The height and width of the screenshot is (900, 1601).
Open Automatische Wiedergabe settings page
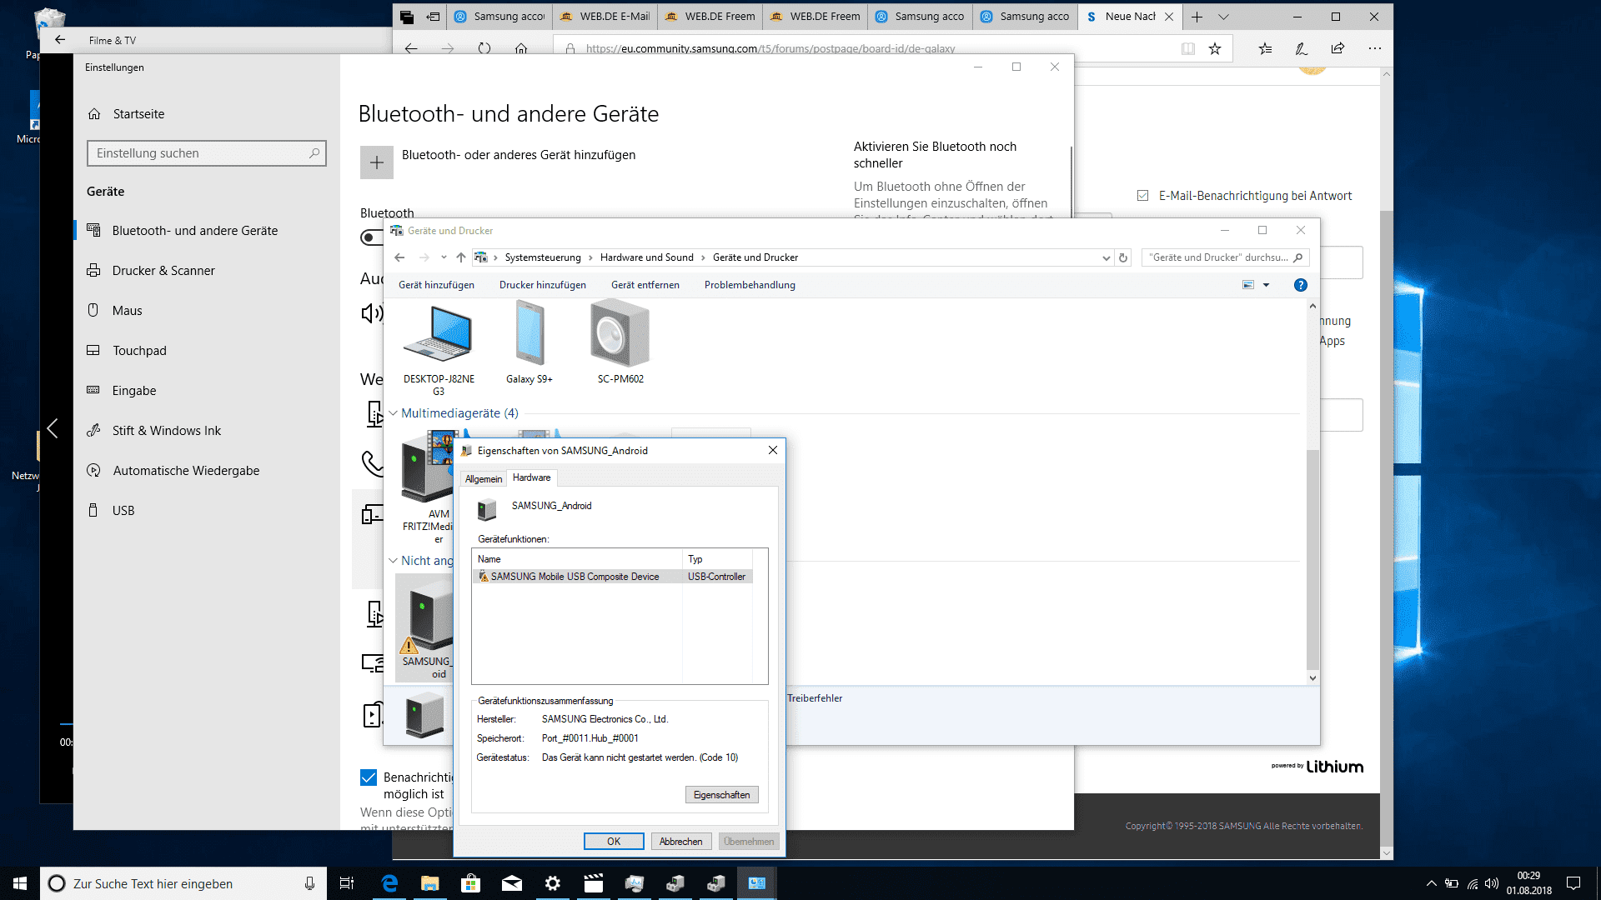pos(186,471)
